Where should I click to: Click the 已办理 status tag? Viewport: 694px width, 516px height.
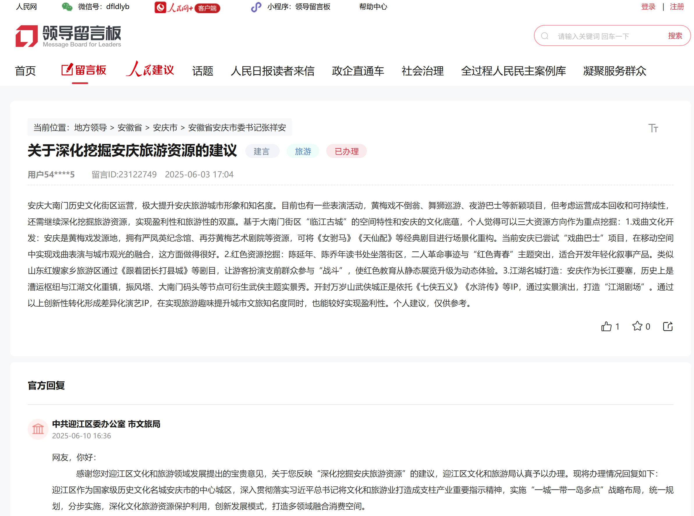coord(347,151)
